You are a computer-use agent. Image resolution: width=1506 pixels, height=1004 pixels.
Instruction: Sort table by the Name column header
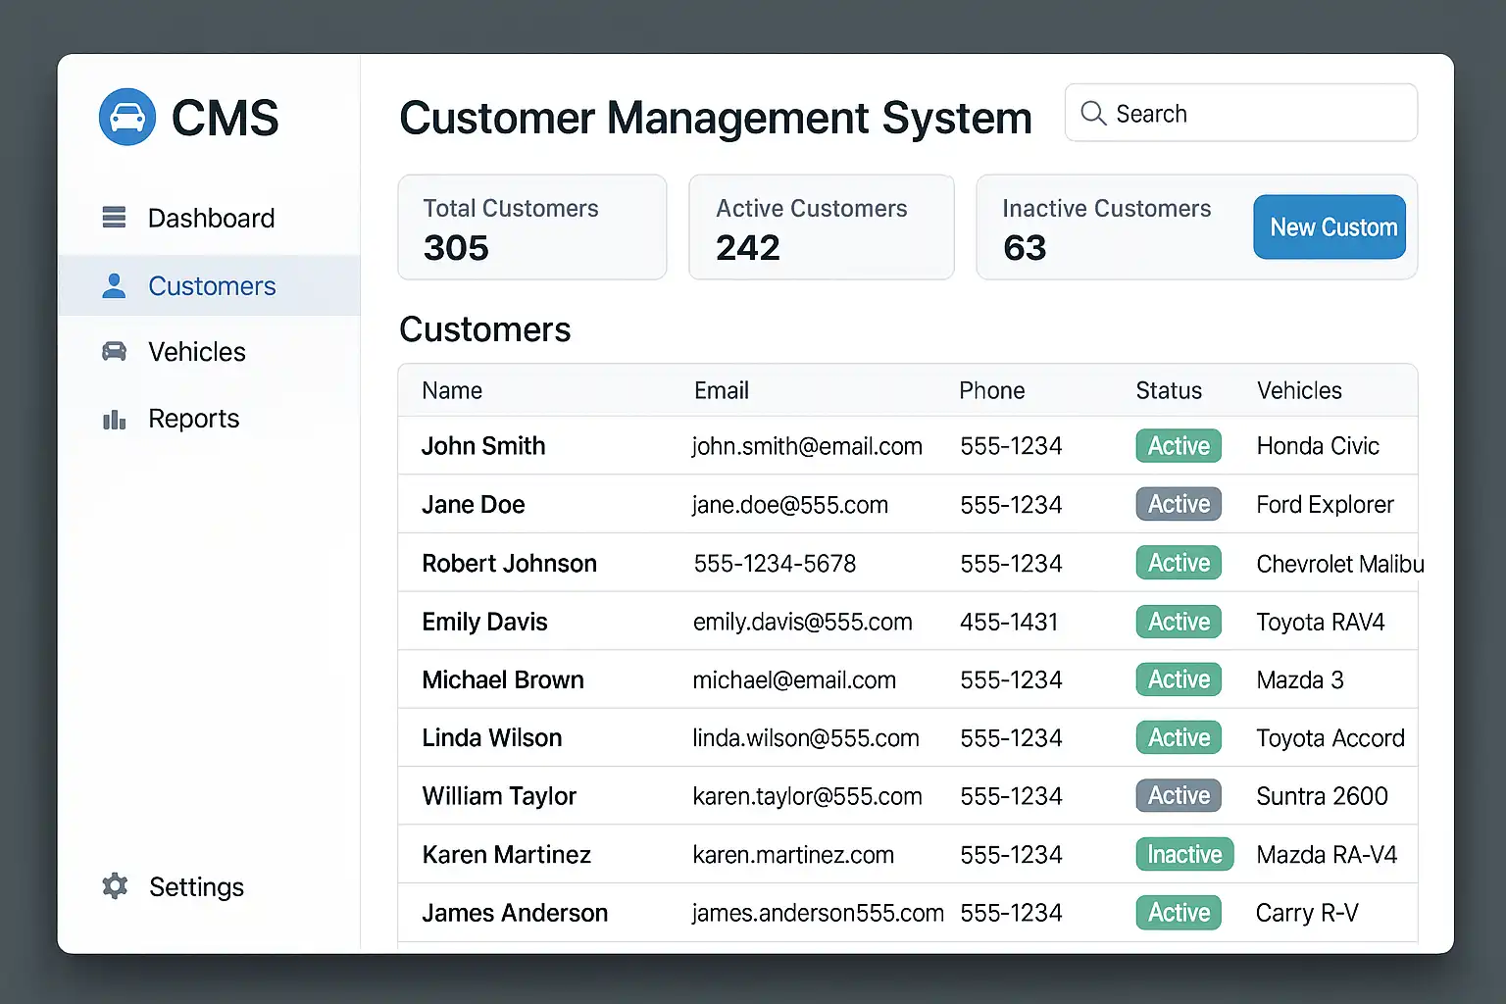452,391
